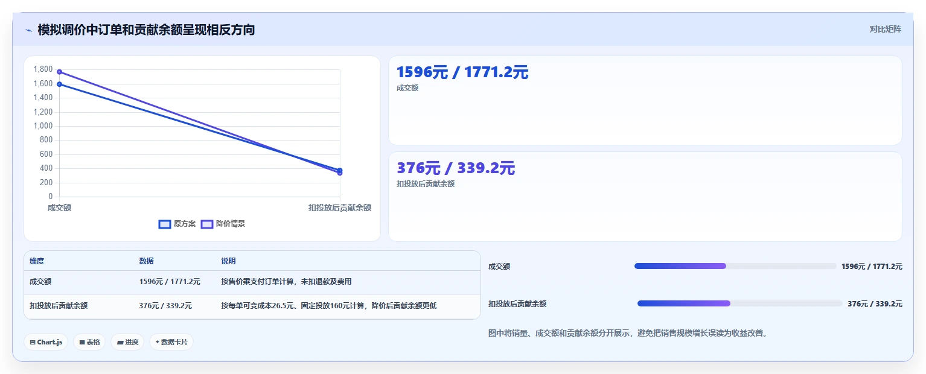This screenshot has height=374, width=926.
Task: Click the 成交额 caption in the first data card
Action: (407, 88)
